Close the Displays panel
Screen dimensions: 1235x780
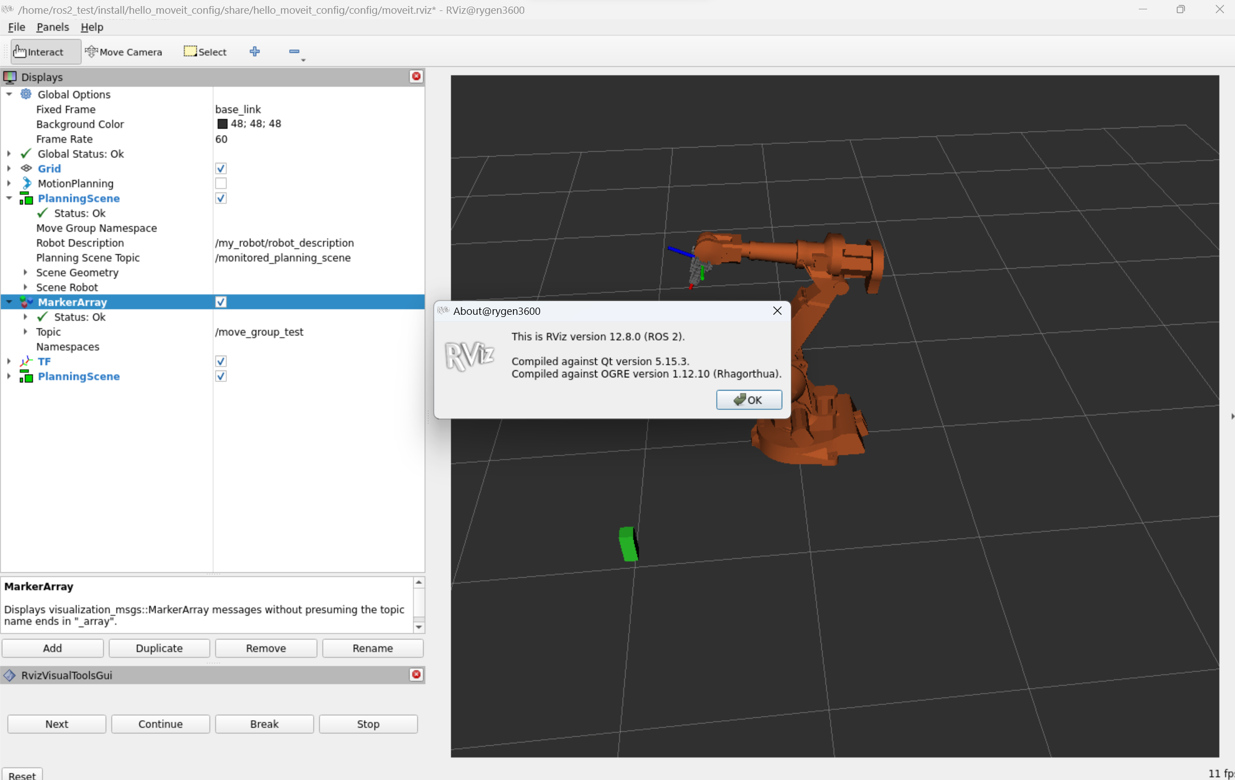416,76
